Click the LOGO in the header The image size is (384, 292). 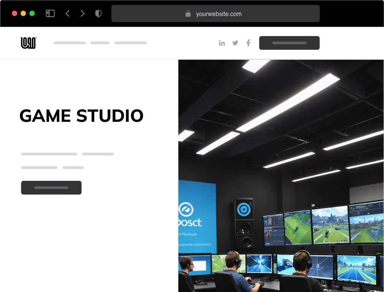(x=28, y=43)
